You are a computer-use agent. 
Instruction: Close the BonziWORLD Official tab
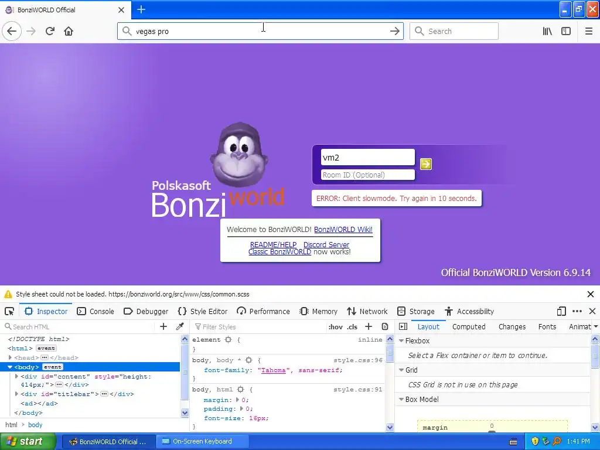[x=121, y=10]
